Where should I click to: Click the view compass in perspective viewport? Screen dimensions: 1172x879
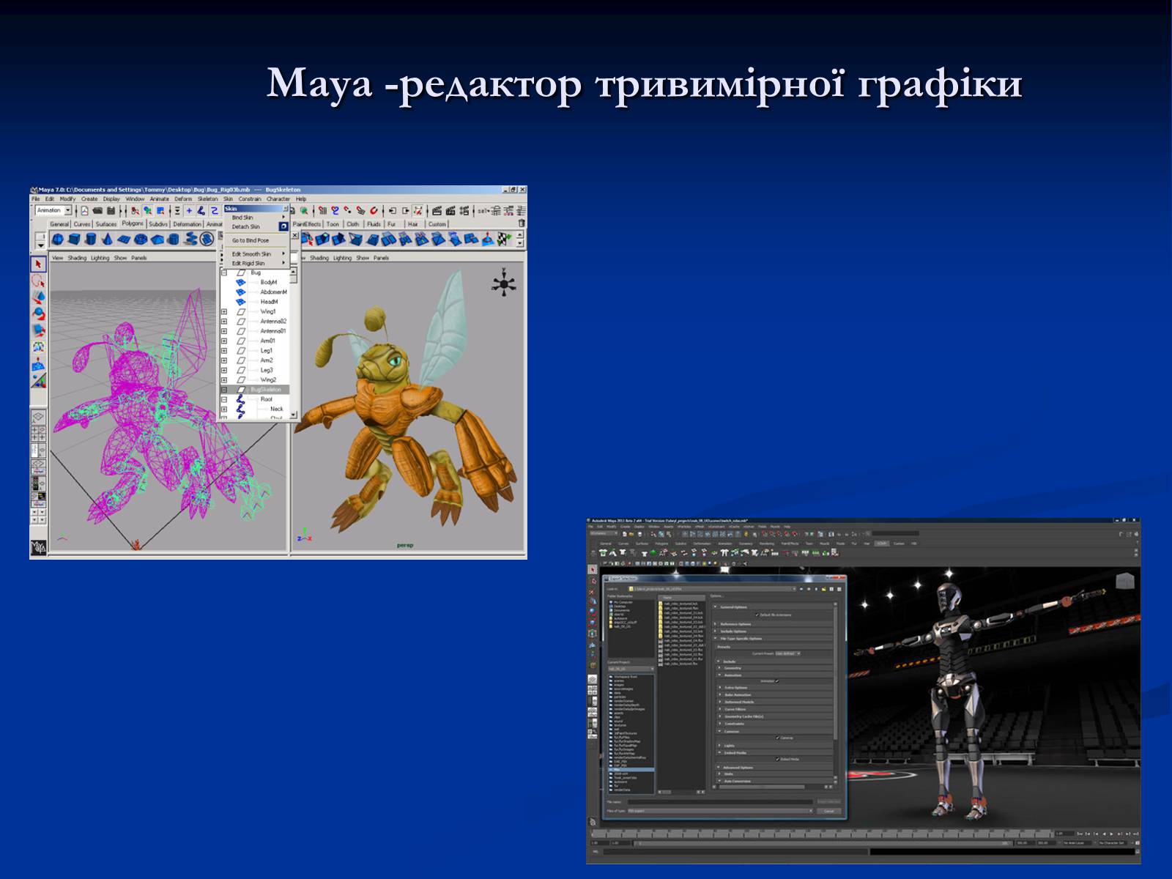tap(504, 283)
